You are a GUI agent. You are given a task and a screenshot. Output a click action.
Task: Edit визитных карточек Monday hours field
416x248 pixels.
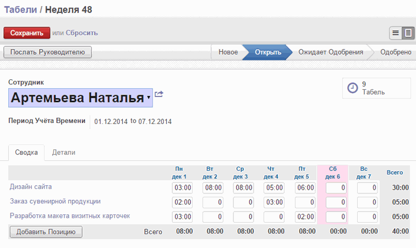point(182,217)
